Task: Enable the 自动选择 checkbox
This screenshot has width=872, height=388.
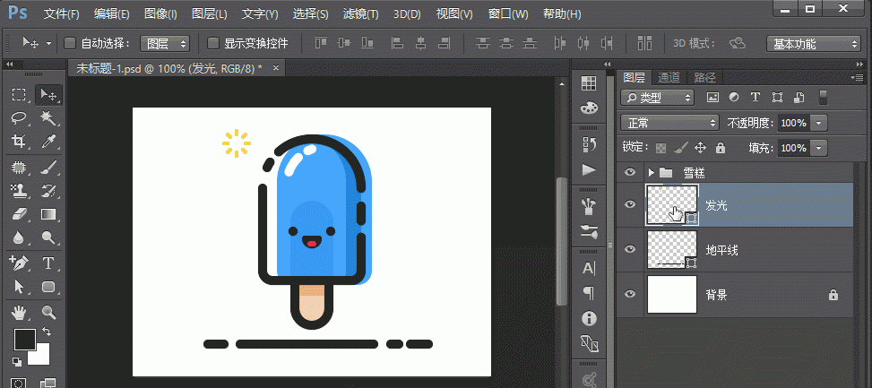Action: click(72, 43)
